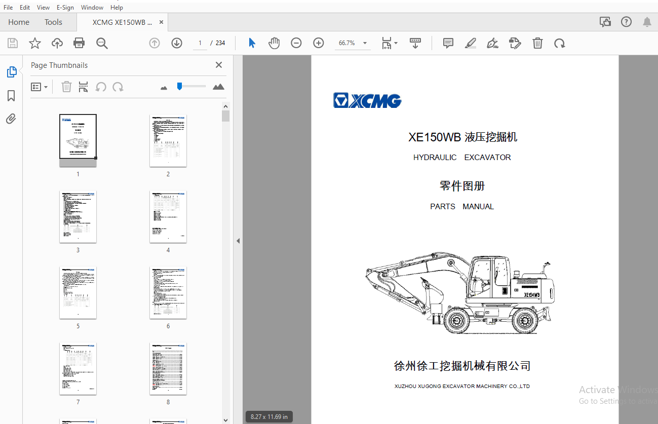Collapse the navigation pane with the left arrow
The image size is (658, 424).
[x=238, y=241]
